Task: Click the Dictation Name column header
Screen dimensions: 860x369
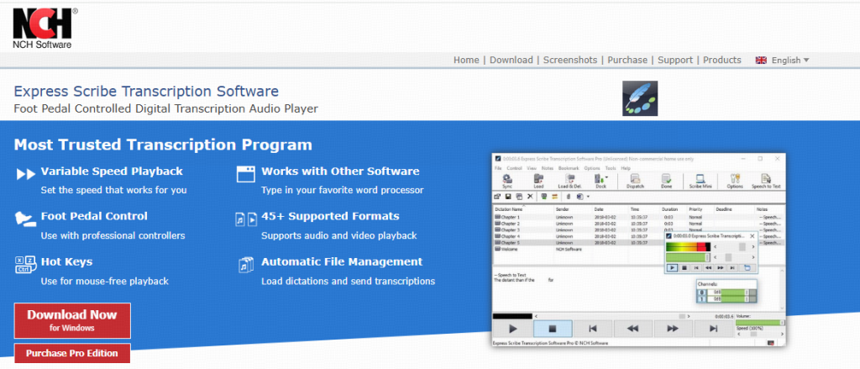Action: (508, 209)
